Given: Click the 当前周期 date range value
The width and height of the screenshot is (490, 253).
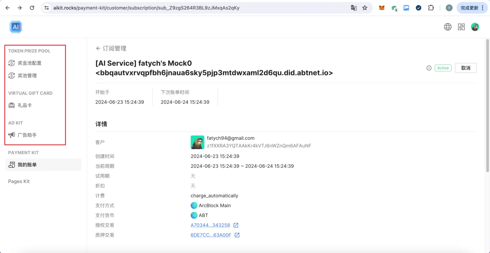Looking at the screenshot, I should click(242, 166).
